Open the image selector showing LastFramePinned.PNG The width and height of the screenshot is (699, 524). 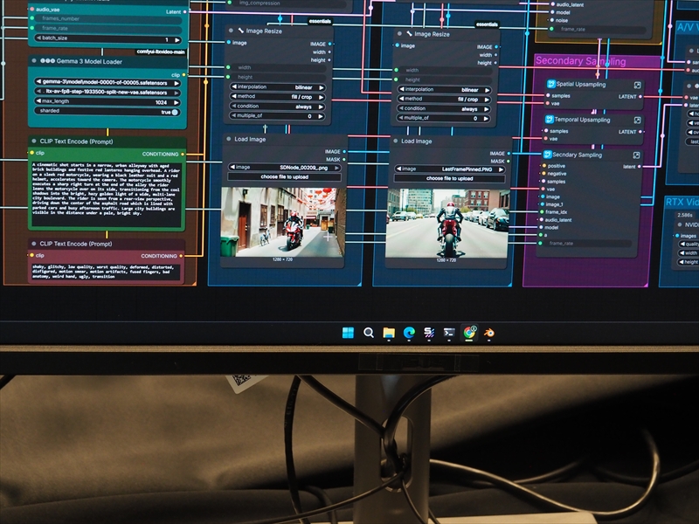point(447,169)
